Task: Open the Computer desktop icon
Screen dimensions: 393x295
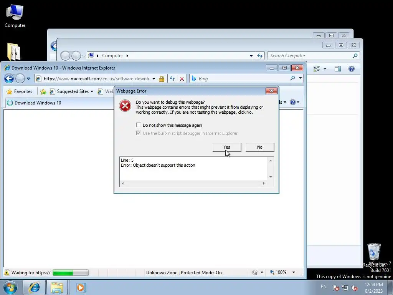Action: click(x=15, y=16)
